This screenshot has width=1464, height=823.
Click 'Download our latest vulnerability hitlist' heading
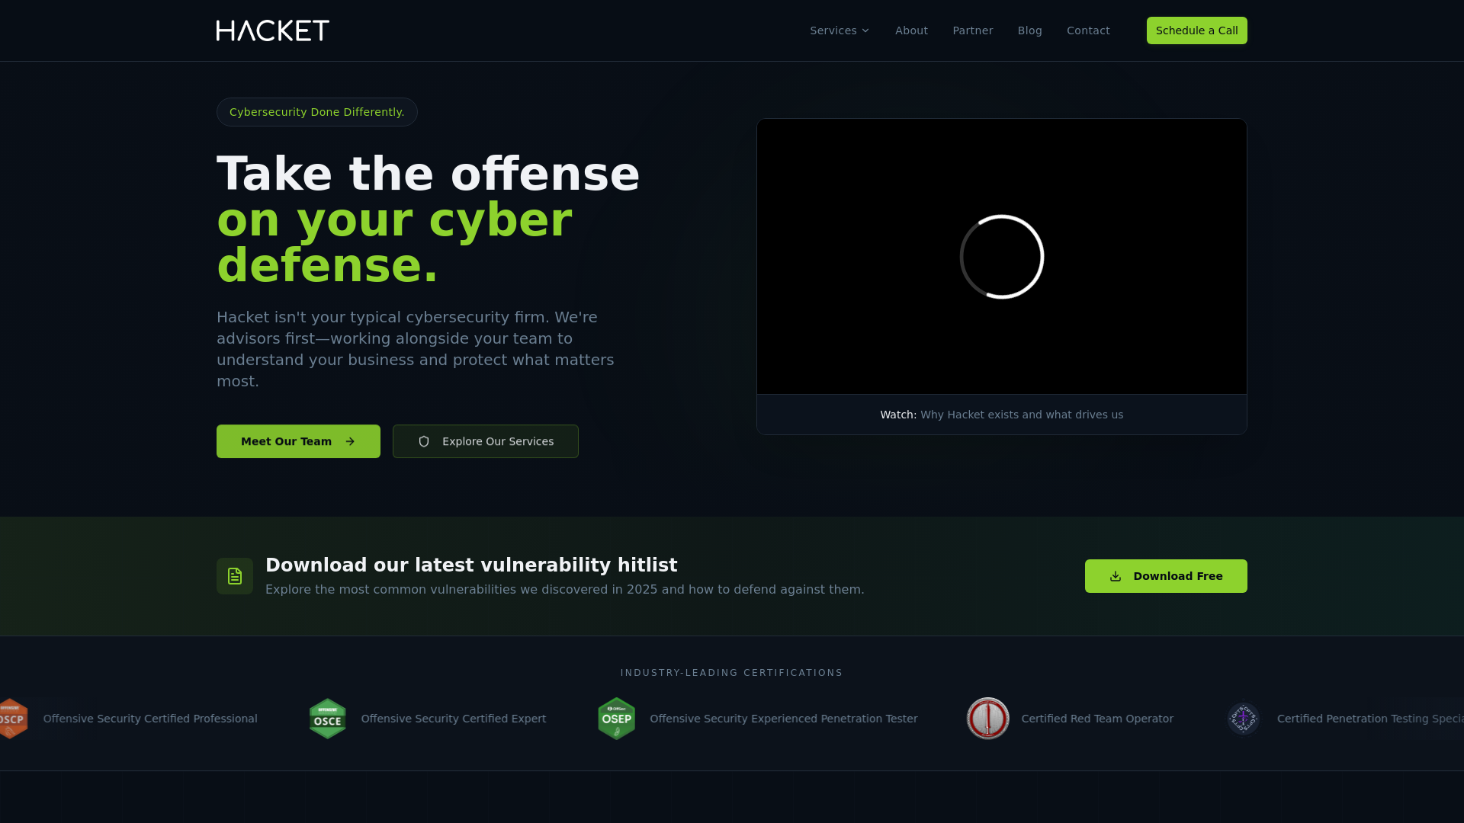click(x=471, y=565)
